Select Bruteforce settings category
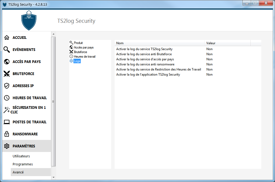Screen dimensions: 275x182 tap(80, 52)
